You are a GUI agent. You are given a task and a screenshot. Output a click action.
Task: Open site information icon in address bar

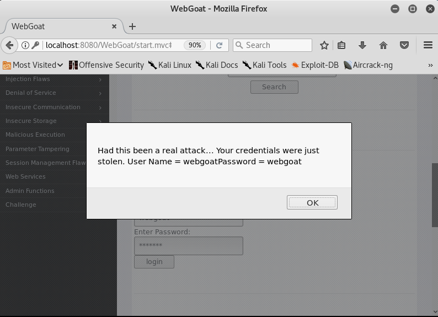click(x=25, y=45)
